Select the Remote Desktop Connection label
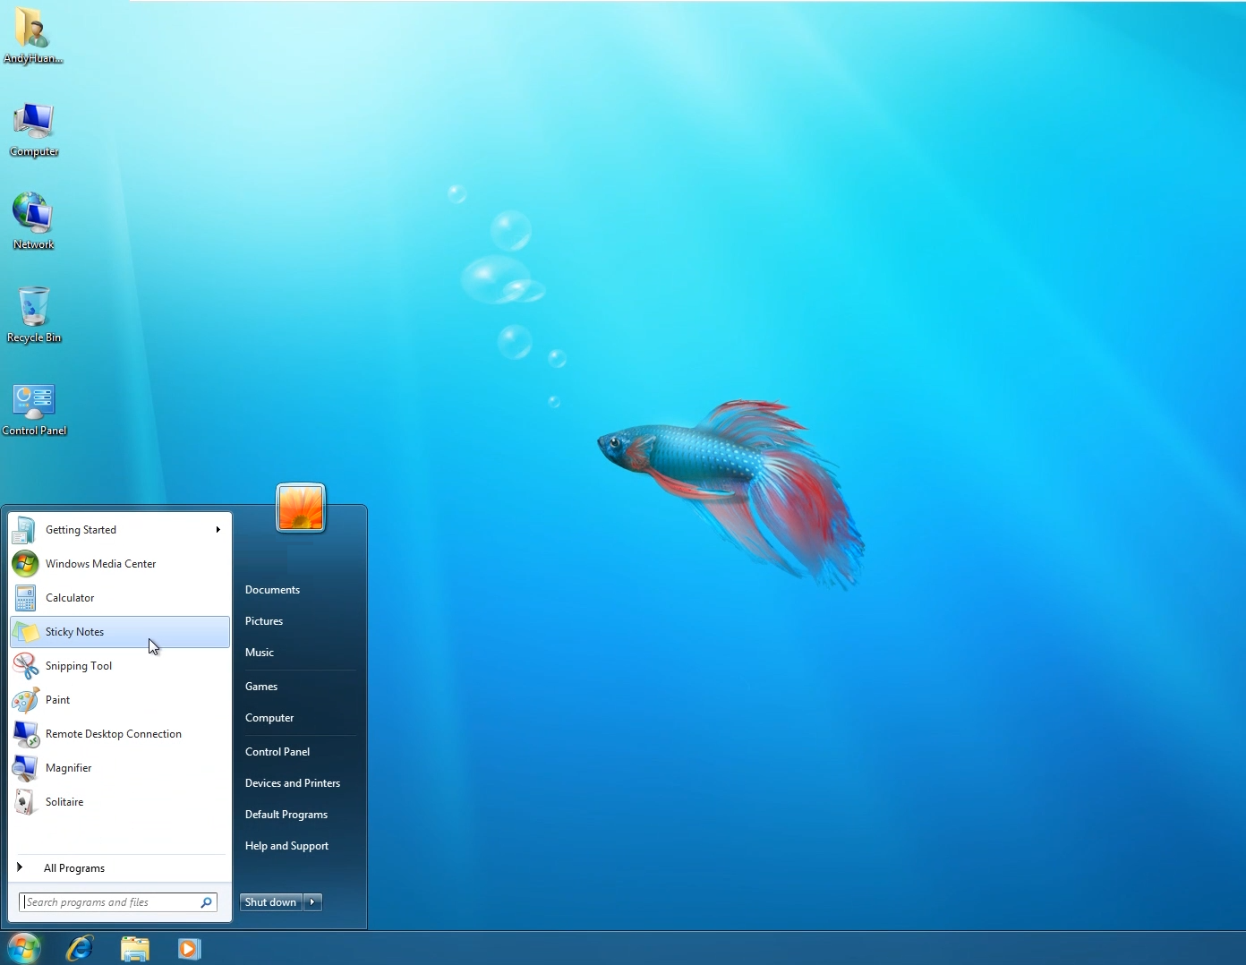This screenshot has width=1246, height=965. 114,734
